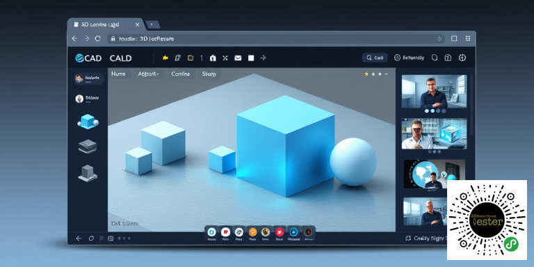This screenshot has height=267, width=534.
Task: Open the thumbnail of the man wearing goggles
Action: [x=434, y=133]
